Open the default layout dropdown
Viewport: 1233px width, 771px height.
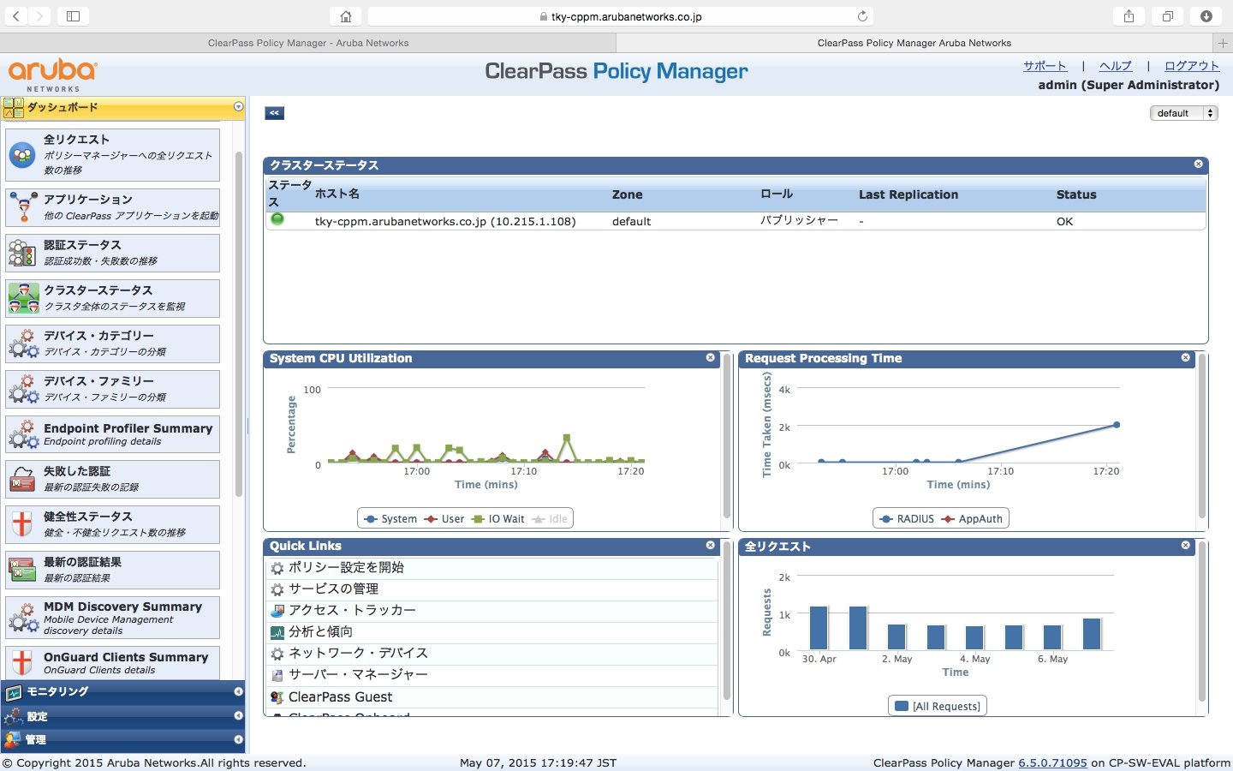click(1184, 113)
